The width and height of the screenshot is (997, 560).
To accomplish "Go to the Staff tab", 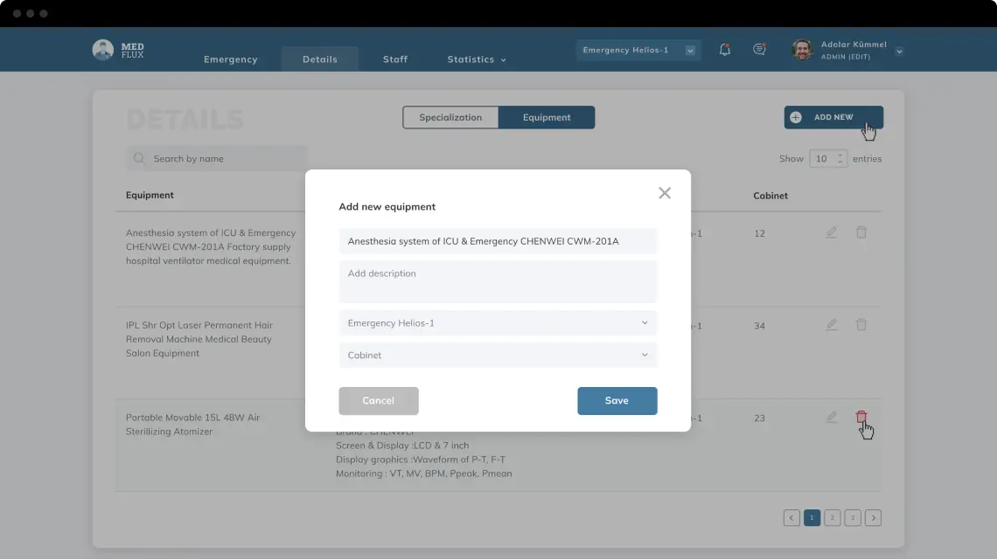I will pyautogui.click(x=395, y=59).
